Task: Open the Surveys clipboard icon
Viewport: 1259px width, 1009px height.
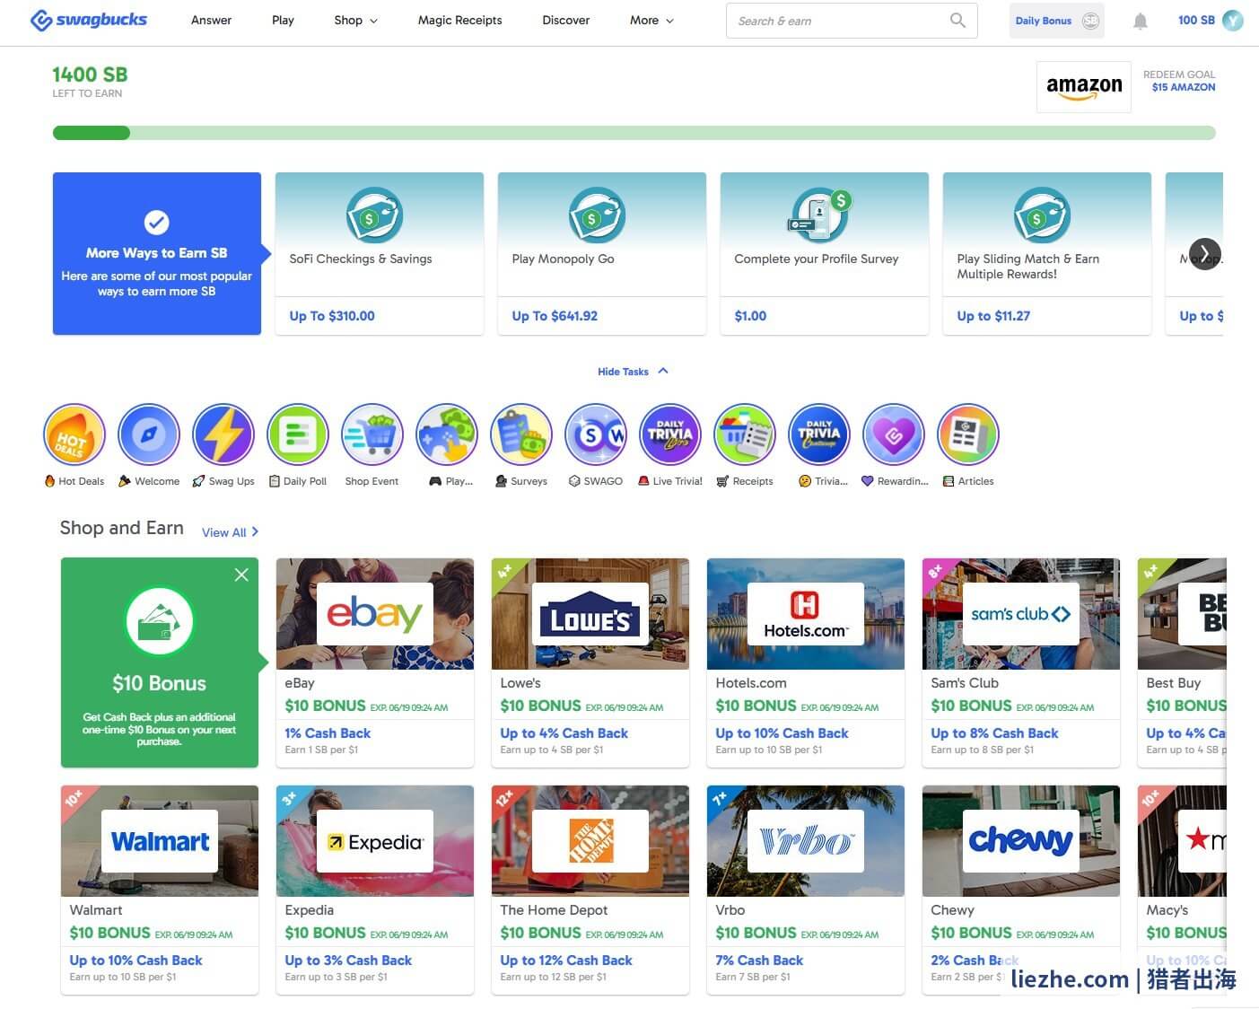Action: (x=521, y=434)
